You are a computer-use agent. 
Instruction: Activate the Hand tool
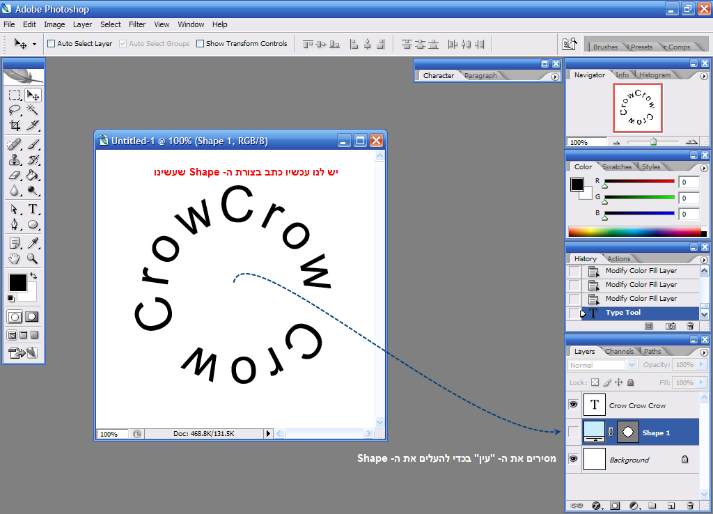point(15,258)
